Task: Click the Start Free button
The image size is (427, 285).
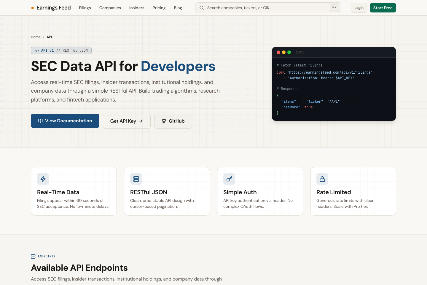Action: (383, 8)
